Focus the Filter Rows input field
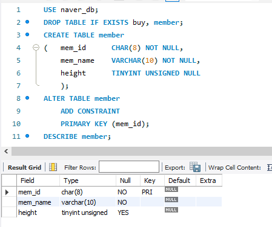The image size is (272, 227). [x=129, y=167]
